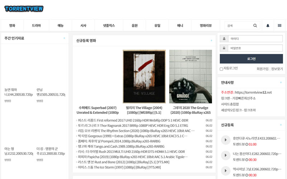This screenshot has height=179, width=287.
Task: Open The Ice Storm (1997) entry
Action: (x=119, y=167)
